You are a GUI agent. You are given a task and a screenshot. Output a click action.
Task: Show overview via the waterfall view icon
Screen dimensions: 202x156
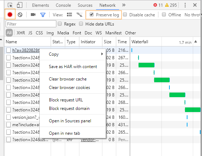click(79, 15)
